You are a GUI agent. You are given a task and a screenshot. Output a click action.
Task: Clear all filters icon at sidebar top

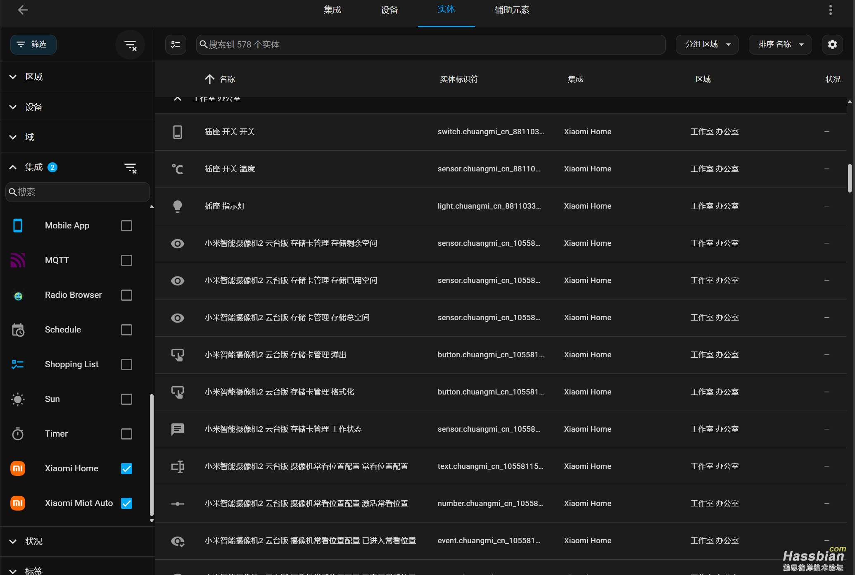pos(130,45)
